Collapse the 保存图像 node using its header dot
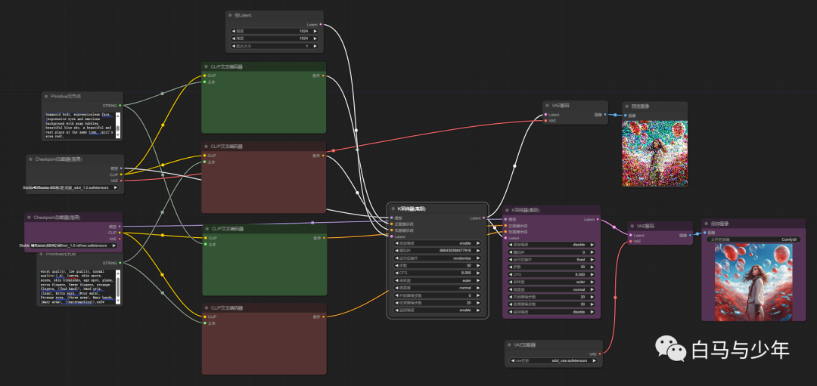 [707, 224]
